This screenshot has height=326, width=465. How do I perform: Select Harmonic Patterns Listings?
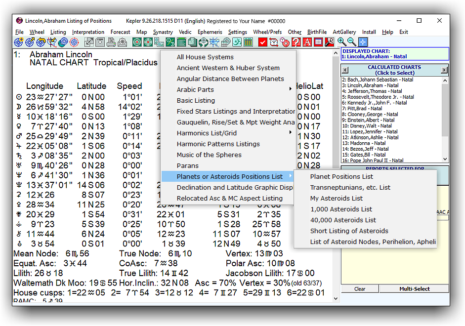click(x=228, y=144)
